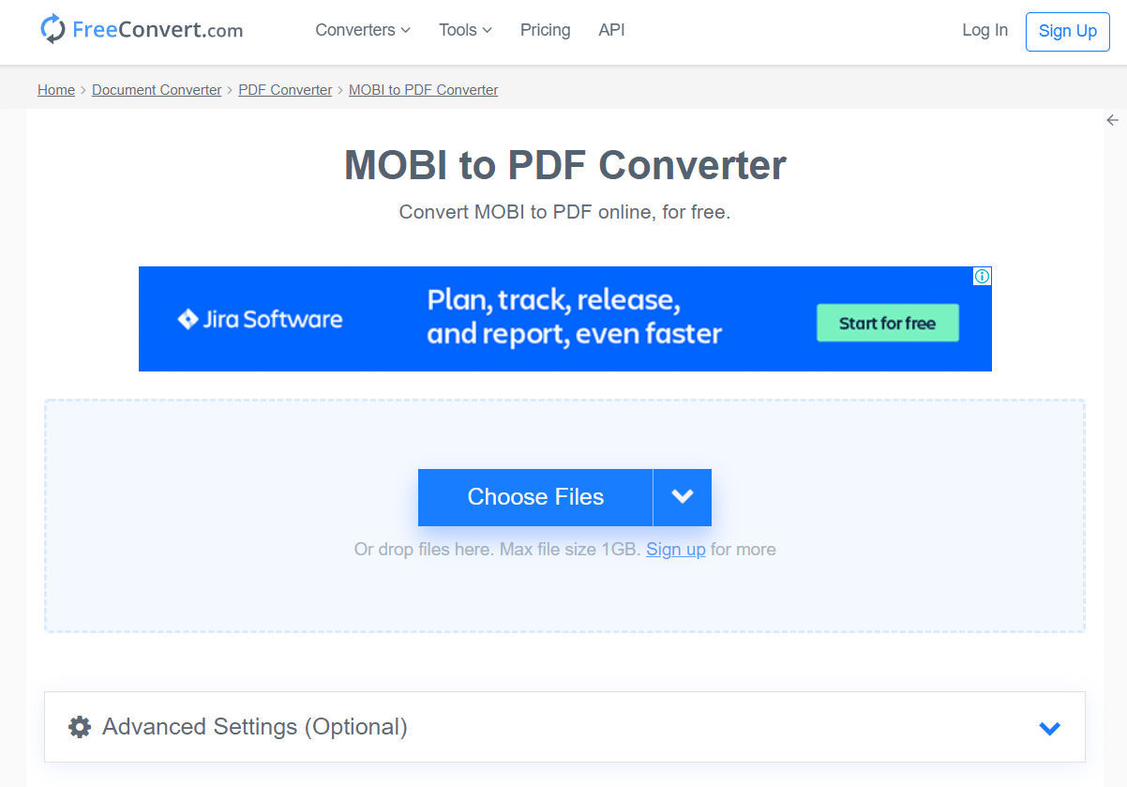Viewport: 1127px width, 787px height.
Task: Click Start for free on the Jira ad
Action: (887, 323)
